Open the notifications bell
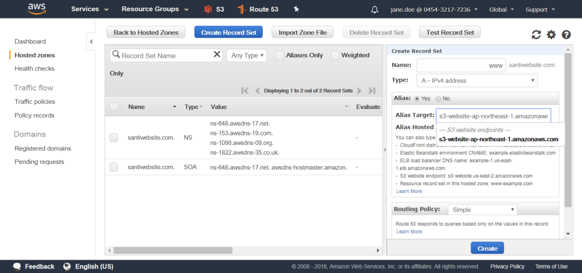Screen dimensions: 582x273 (375, 9)
